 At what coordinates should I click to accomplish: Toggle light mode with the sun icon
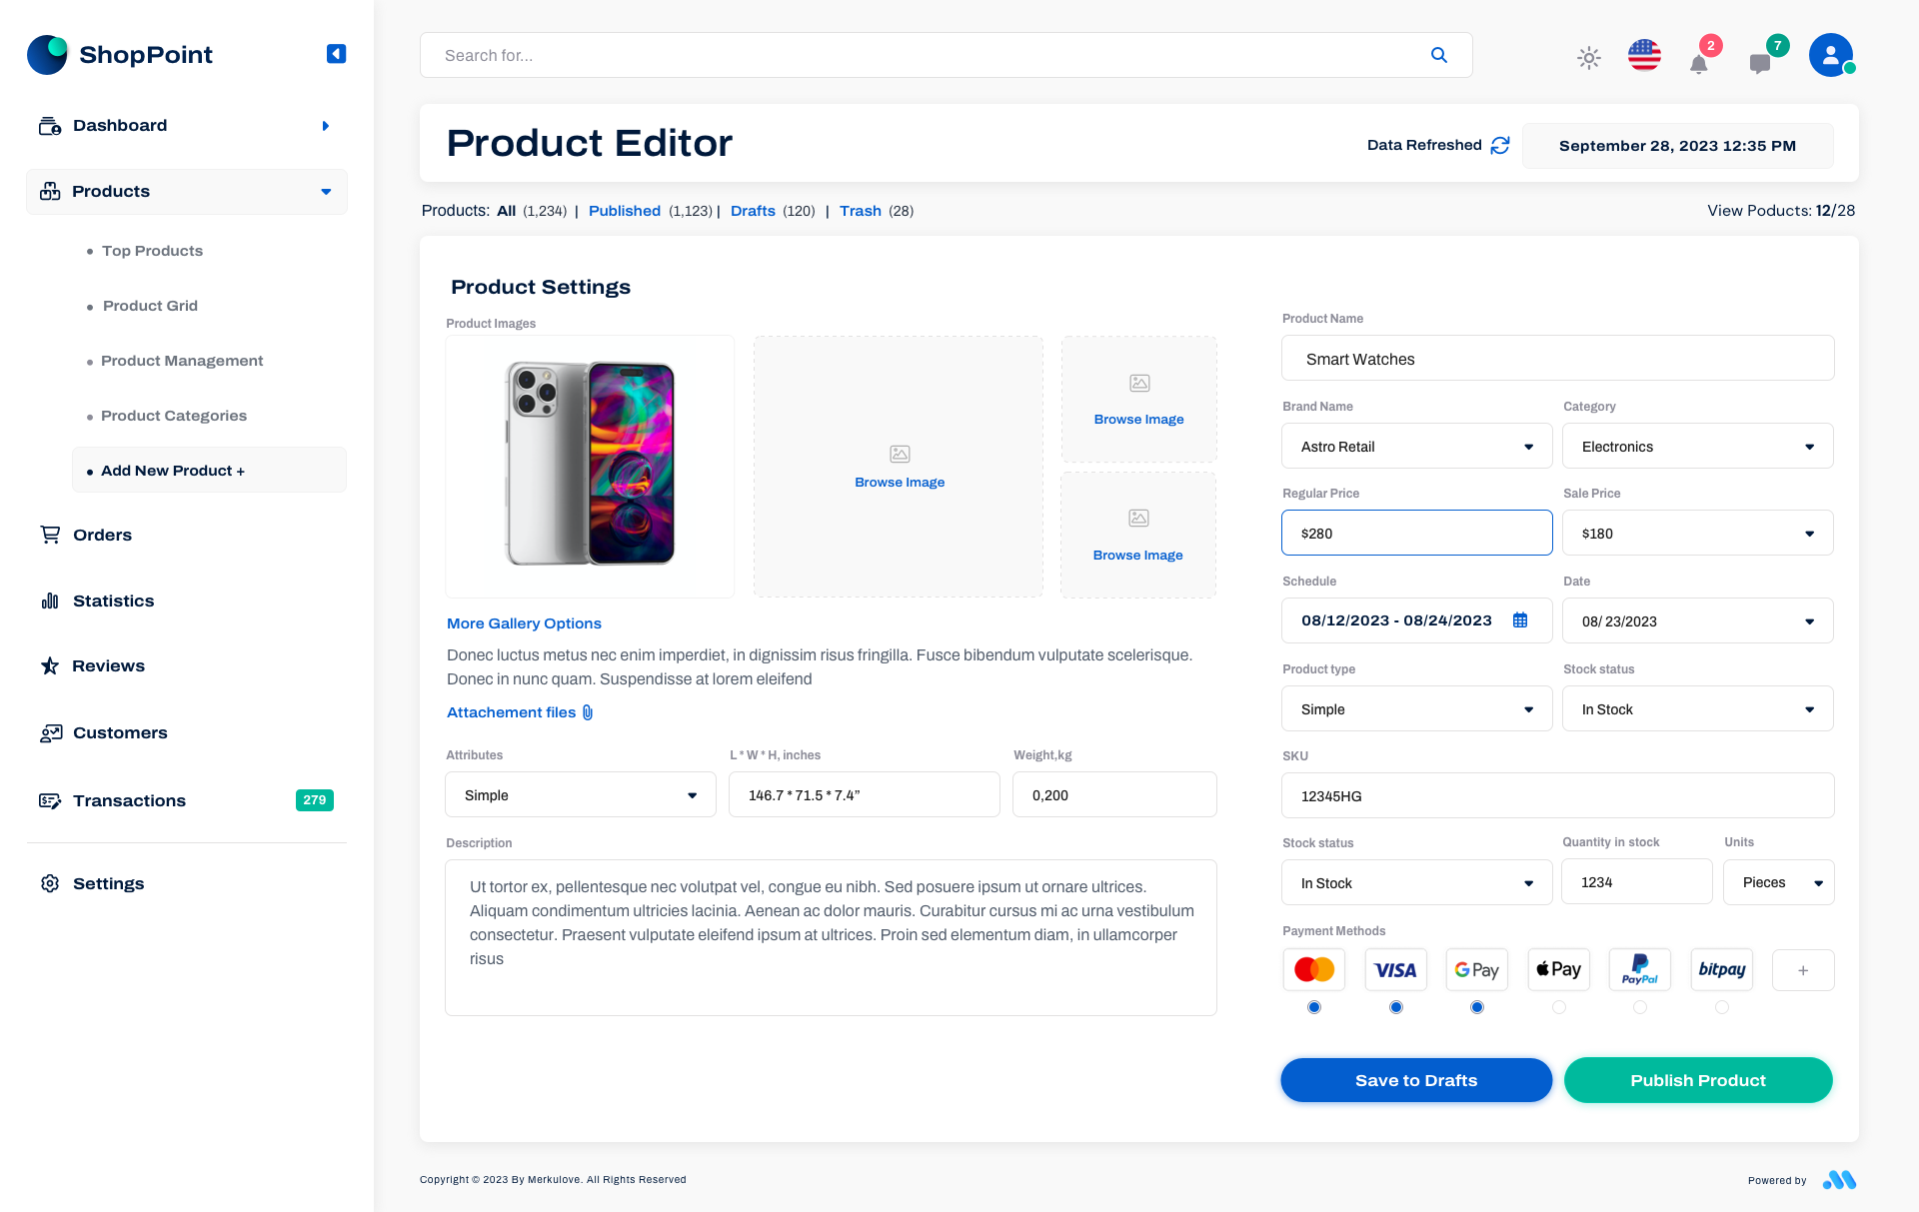tap(1588, 58)
